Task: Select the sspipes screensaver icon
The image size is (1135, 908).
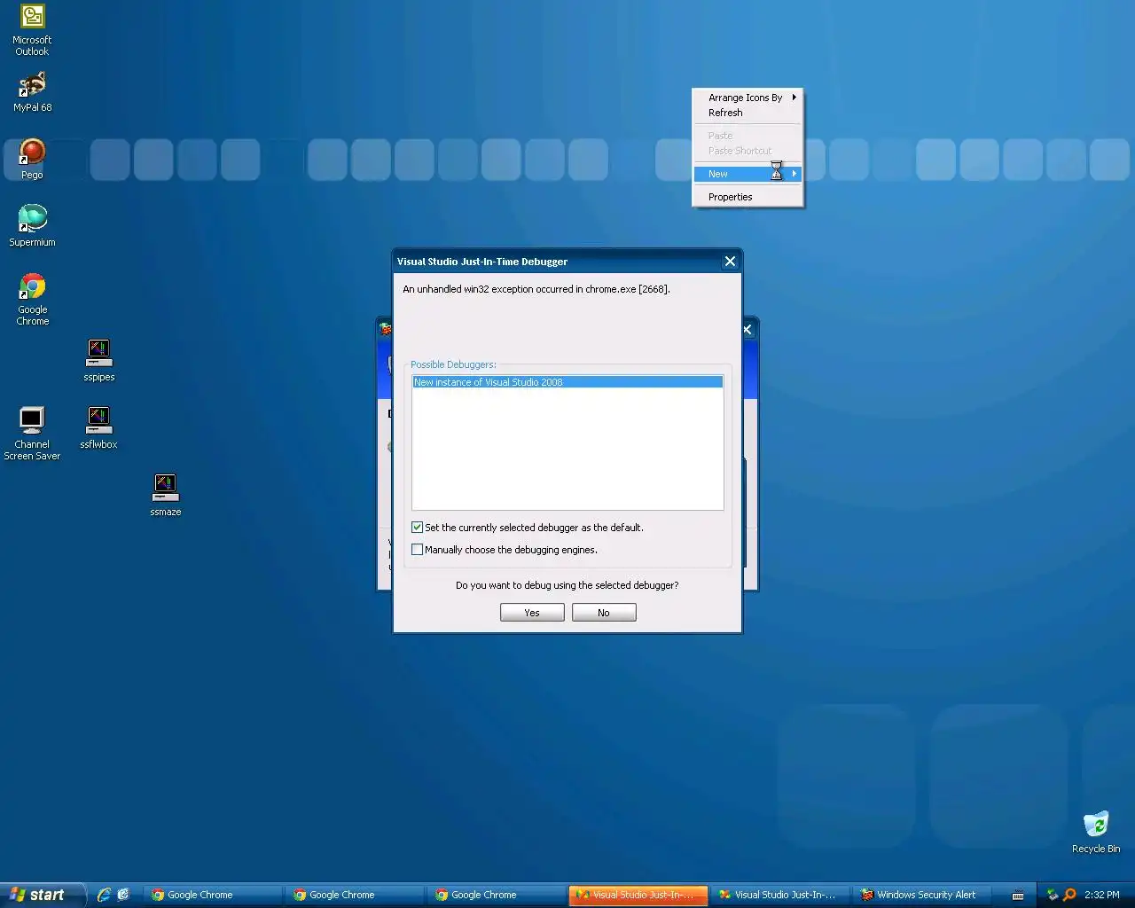Action: coord(98,361)
